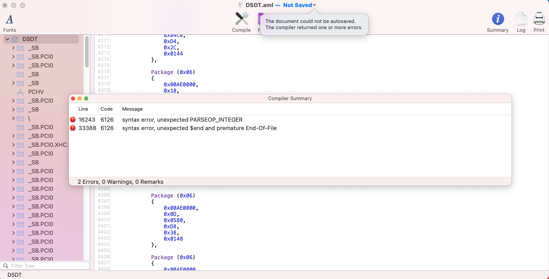Open the compiler Summary from the toolbar
549x279 pixels.
click(x=497, y=19)
